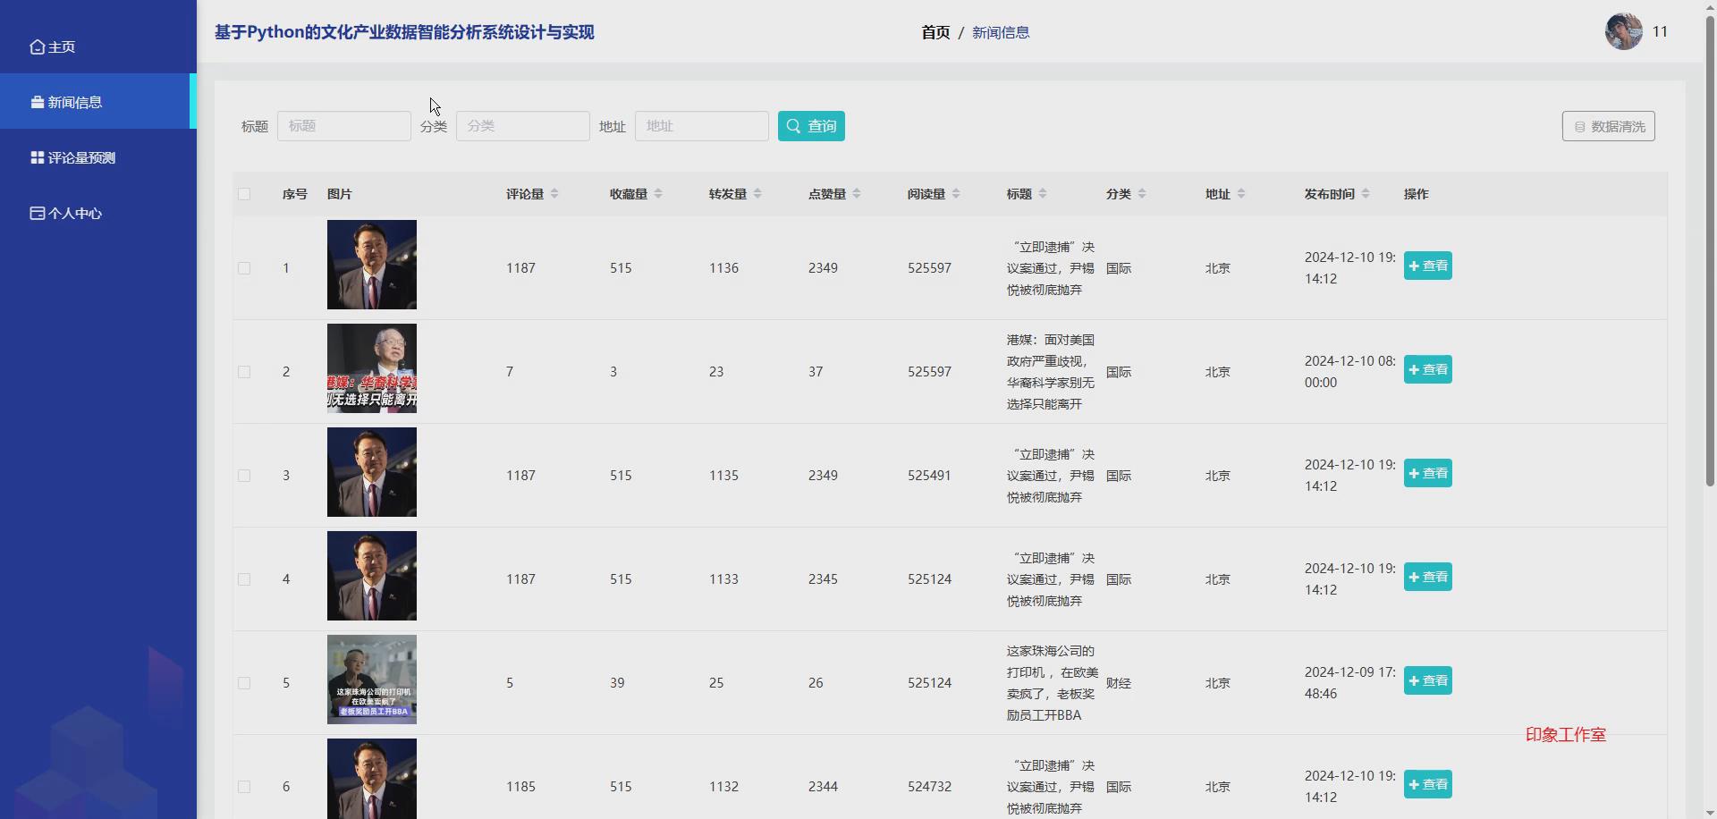Select the home icon beside 主页
Screen dimensions: 1717x819
coord(37,46)
